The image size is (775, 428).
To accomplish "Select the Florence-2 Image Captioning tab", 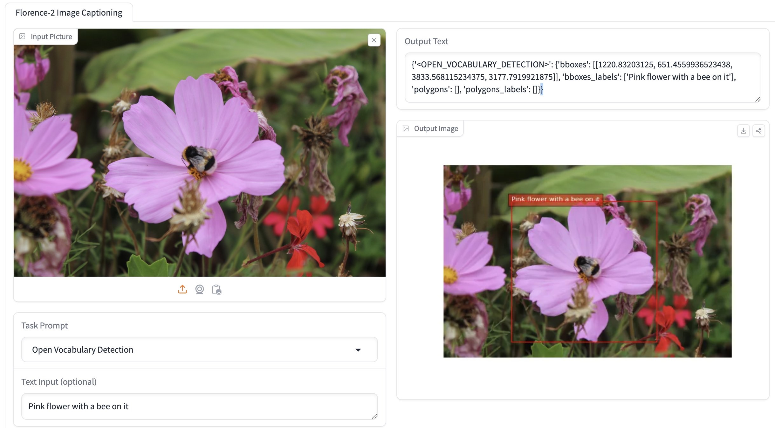I will tap(69, 13).
